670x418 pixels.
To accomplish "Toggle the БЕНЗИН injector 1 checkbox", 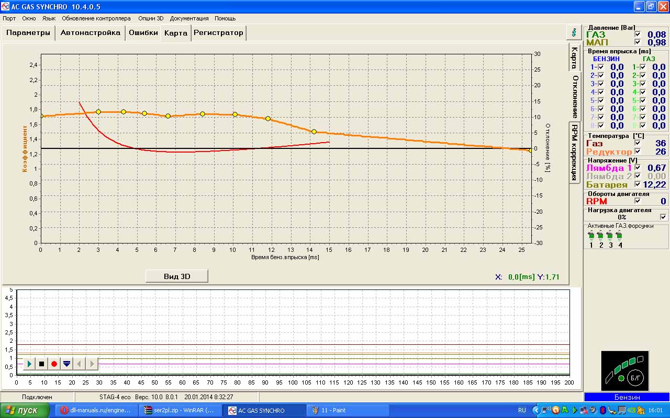I will 601,67.
